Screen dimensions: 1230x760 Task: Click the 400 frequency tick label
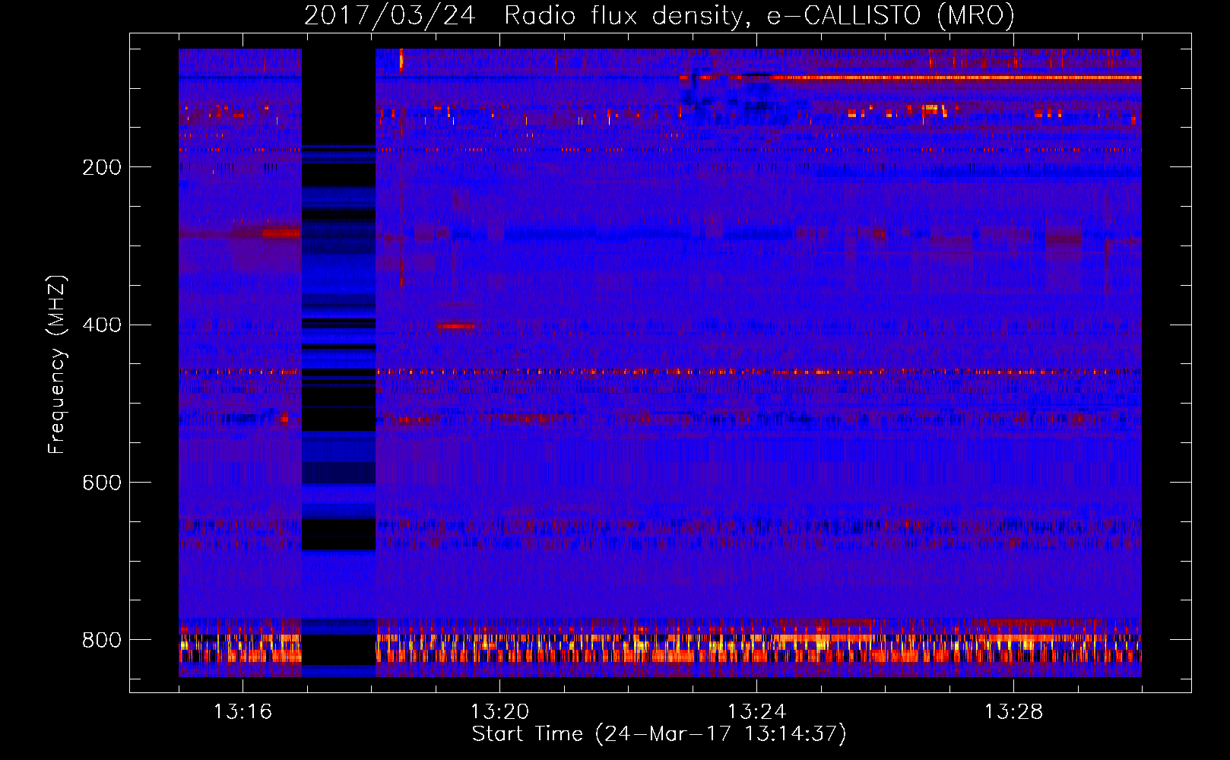pyautogui.click(x=101, y=325)
